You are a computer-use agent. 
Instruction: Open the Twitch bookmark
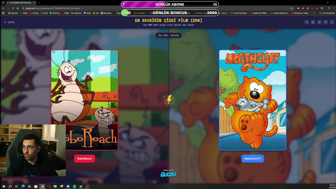click(x=87, y=13)
